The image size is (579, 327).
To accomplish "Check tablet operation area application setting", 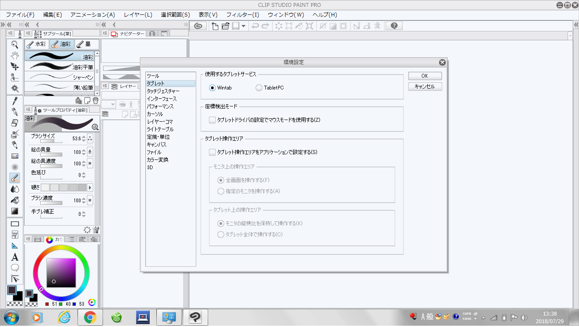I will point(212,152).
